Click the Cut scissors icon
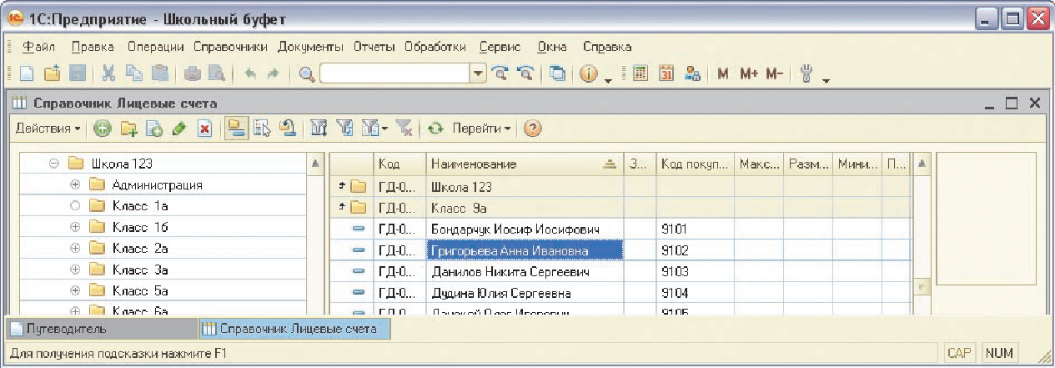The image size is (1055, 368). 109,73
